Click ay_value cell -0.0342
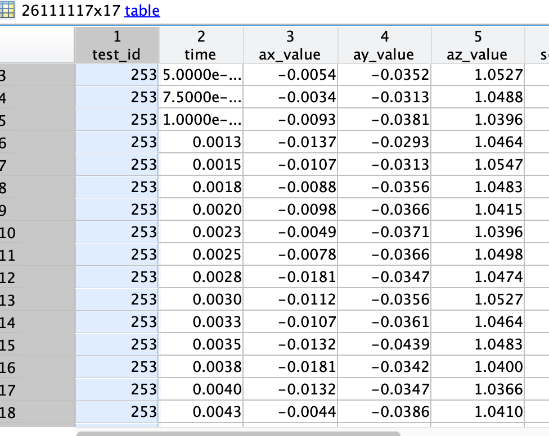 [384, 367]
